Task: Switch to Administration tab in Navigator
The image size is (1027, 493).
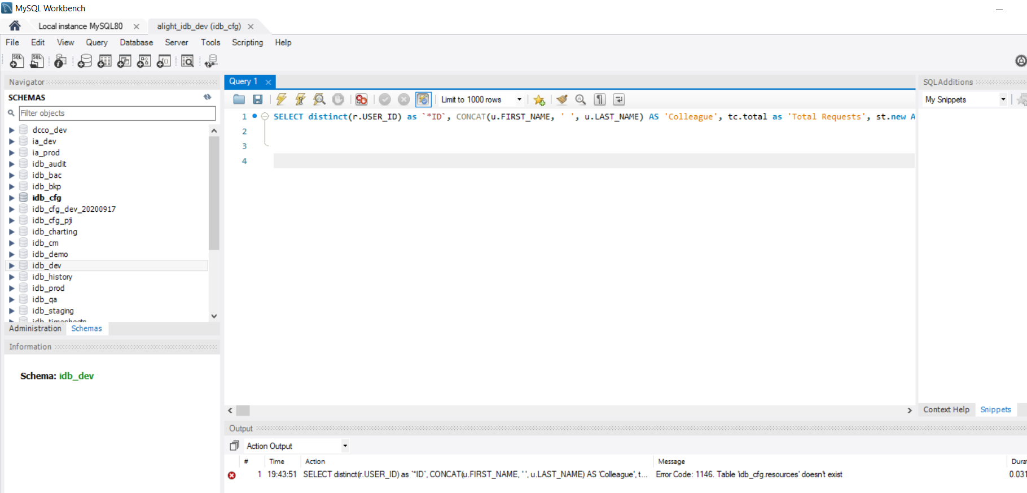Action: [x=35, y=328]
